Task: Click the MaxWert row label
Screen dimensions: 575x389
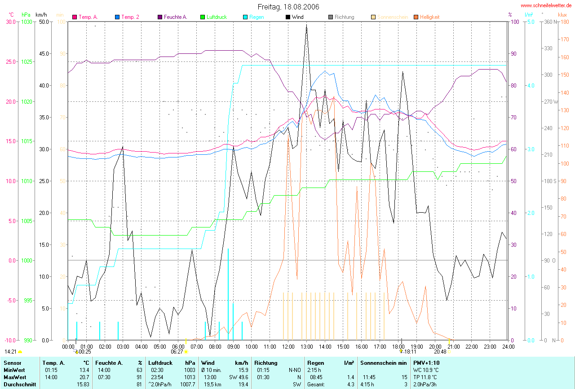Action: (15, 377)
